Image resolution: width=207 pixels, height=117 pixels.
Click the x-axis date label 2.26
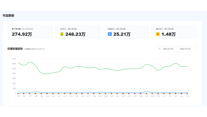[141, 96]
